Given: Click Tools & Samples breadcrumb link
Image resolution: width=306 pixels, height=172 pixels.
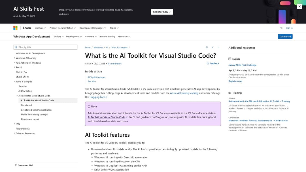Looking at the screenshot, I should [x=119, y=47].
